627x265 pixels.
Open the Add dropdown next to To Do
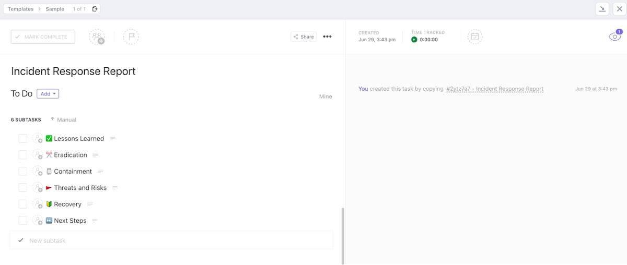coord(48,94)
